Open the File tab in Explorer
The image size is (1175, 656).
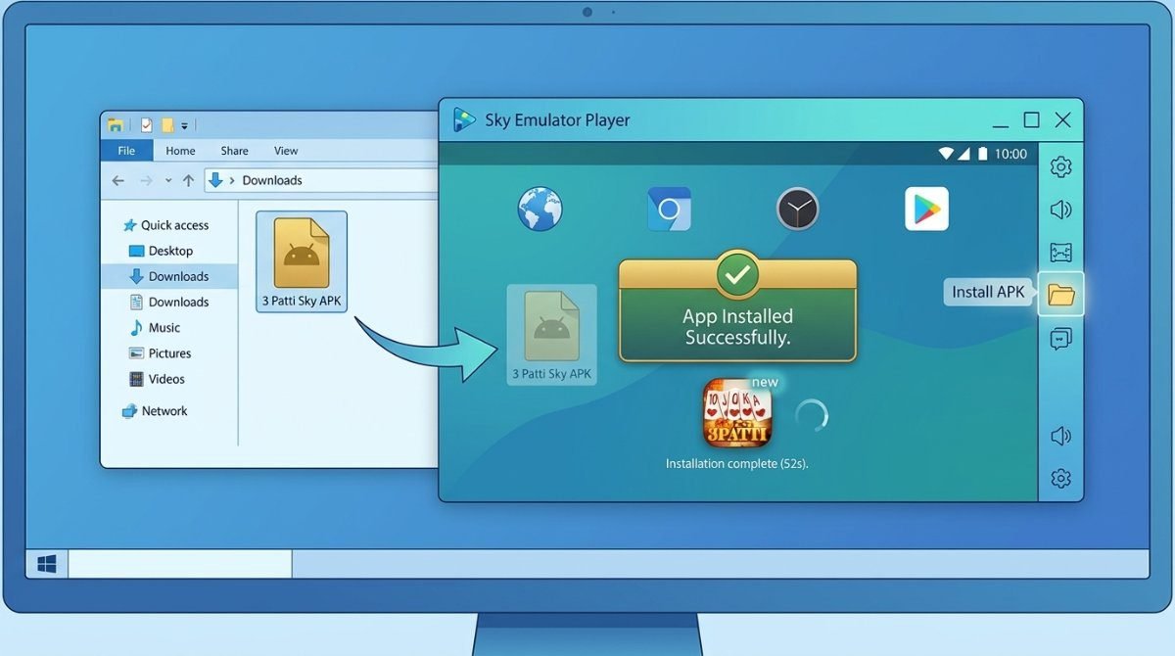[126, 151]
